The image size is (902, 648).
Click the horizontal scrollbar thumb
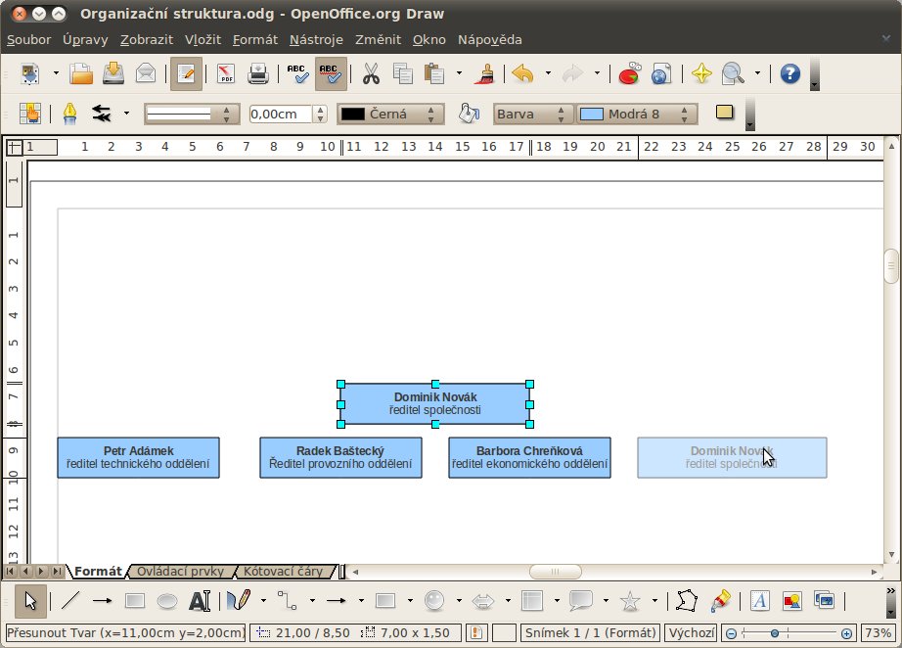point(555,572)
